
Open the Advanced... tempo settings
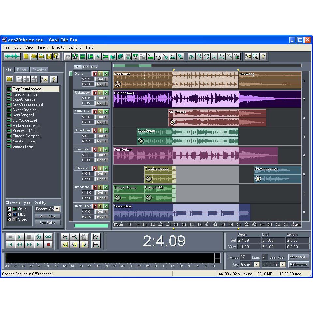click(299, 257)
